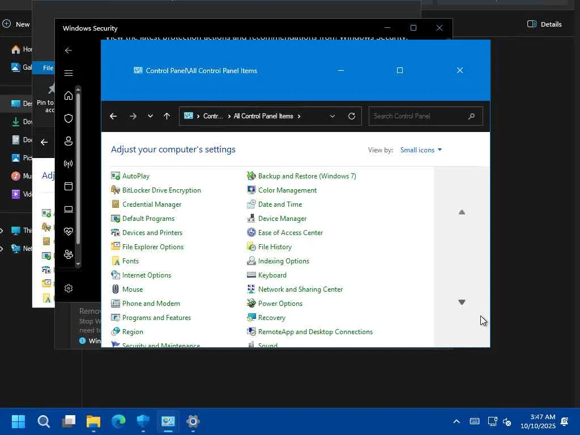Viewport: 580px width, 435px height.
Task: Click the Region globe icon
Action: (116, 331)
